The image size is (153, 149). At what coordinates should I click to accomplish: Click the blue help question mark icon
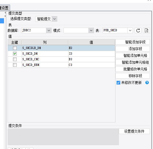(x=147, y=83)
